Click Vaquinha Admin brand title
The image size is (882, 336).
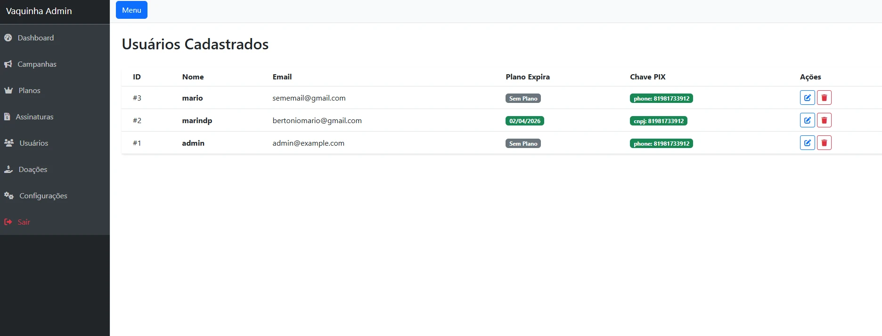coord(39,11)
